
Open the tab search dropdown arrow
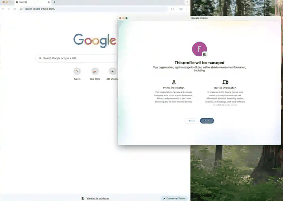(x=187, y=2)
